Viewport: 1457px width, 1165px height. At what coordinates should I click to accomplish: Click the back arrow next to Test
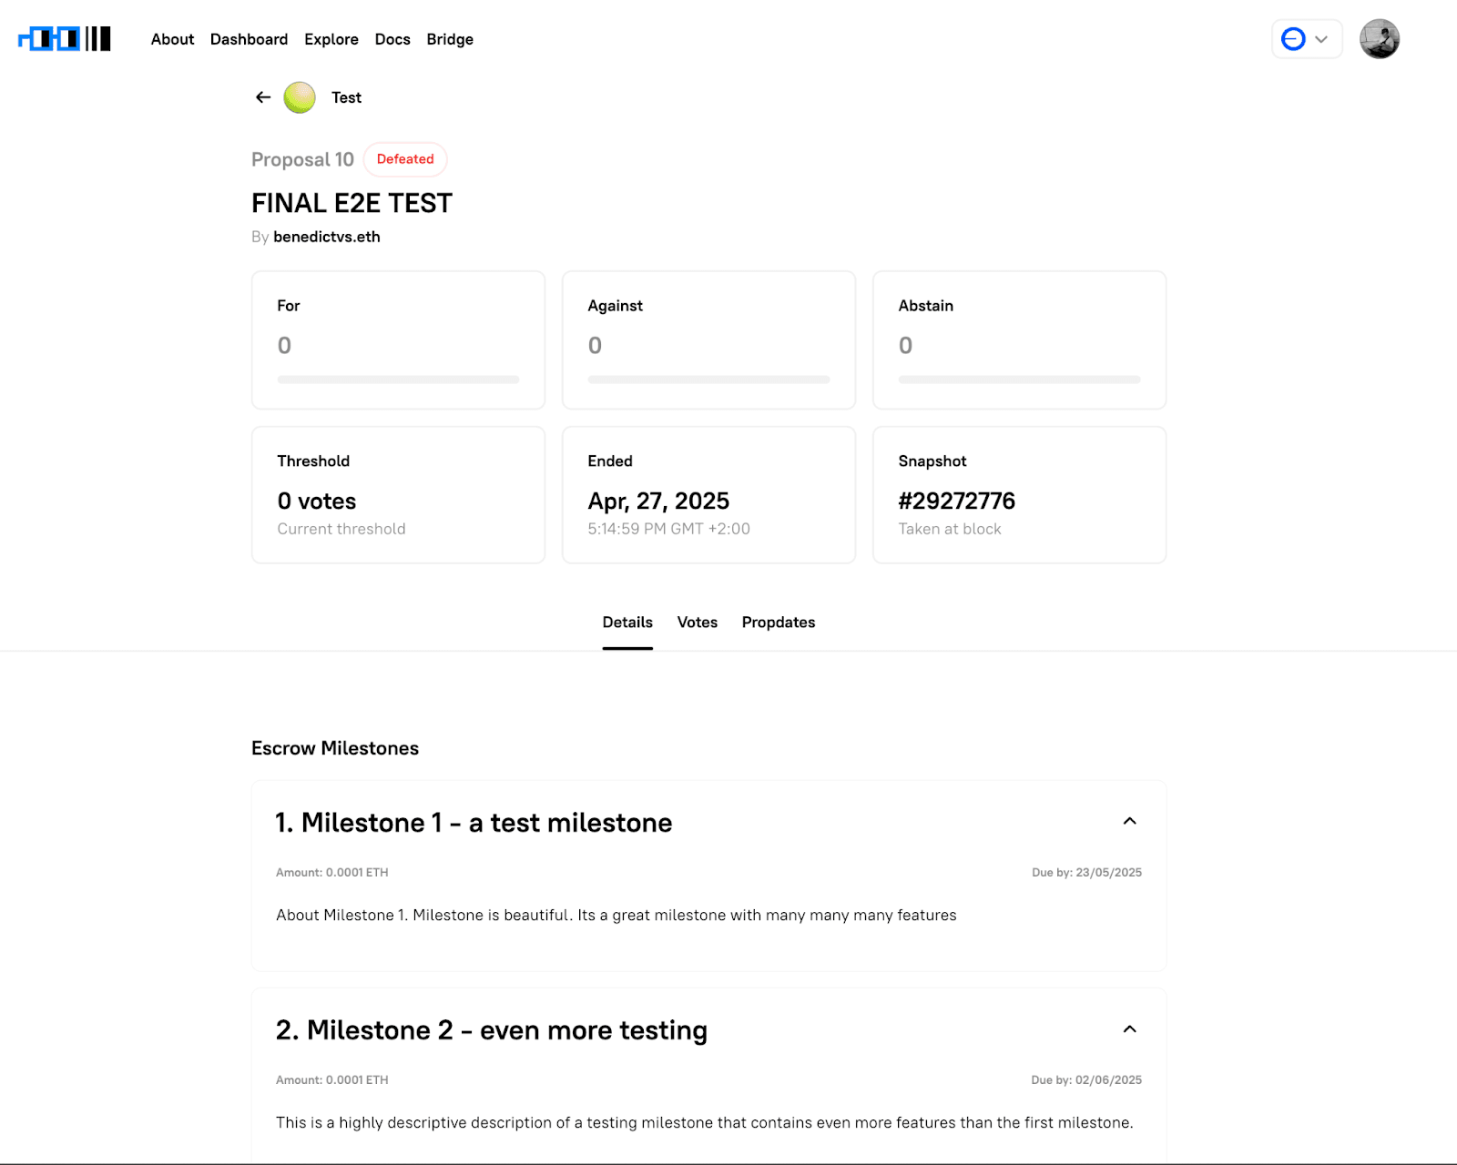tap(263, 96)
